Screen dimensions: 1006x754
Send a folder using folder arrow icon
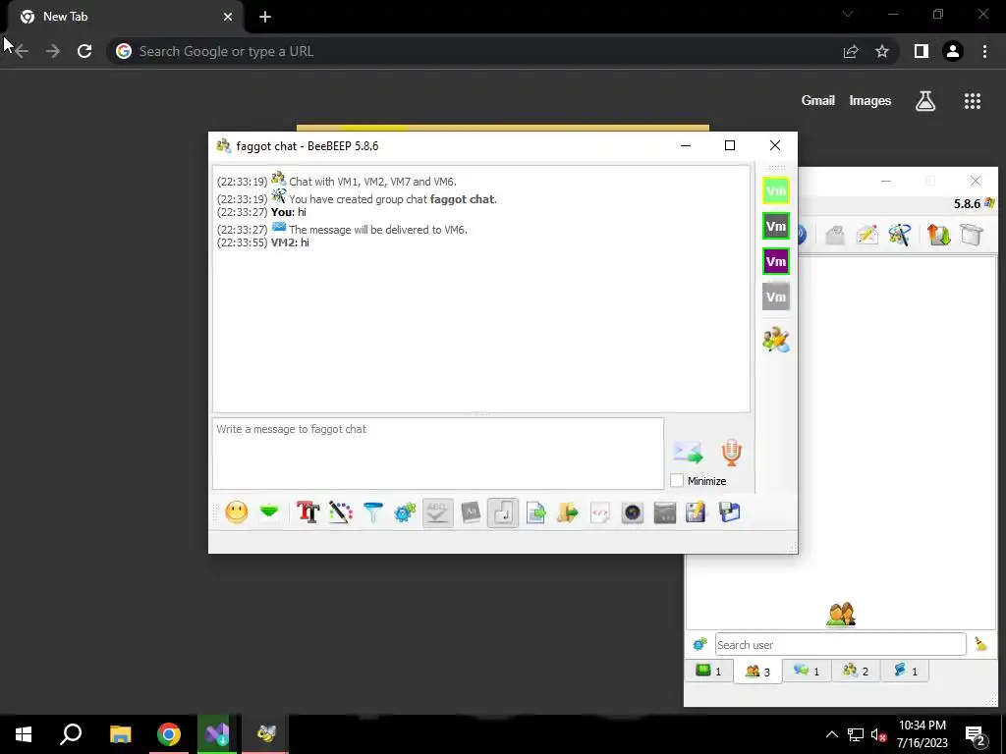tap(568, 512)
